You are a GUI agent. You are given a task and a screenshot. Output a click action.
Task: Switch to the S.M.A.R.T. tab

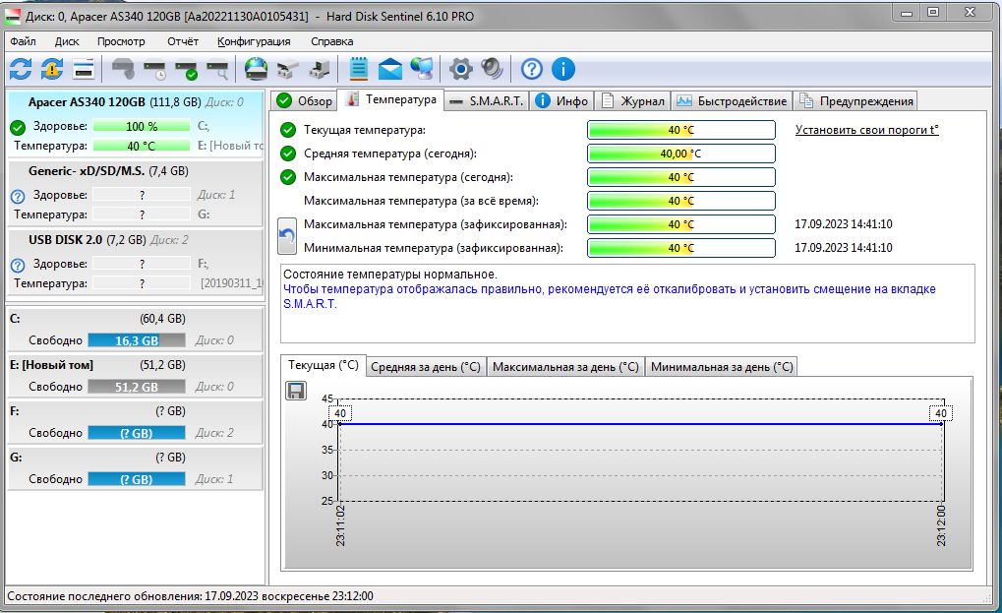pyautogui.click(x=487, y=101)
